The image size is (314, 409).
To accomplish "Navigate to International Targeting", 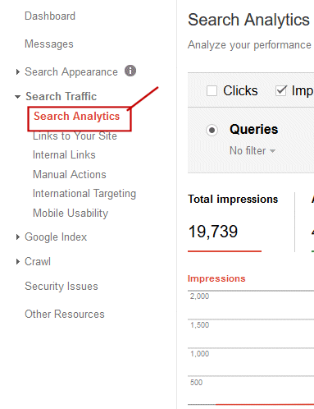I will click(84, 194).
